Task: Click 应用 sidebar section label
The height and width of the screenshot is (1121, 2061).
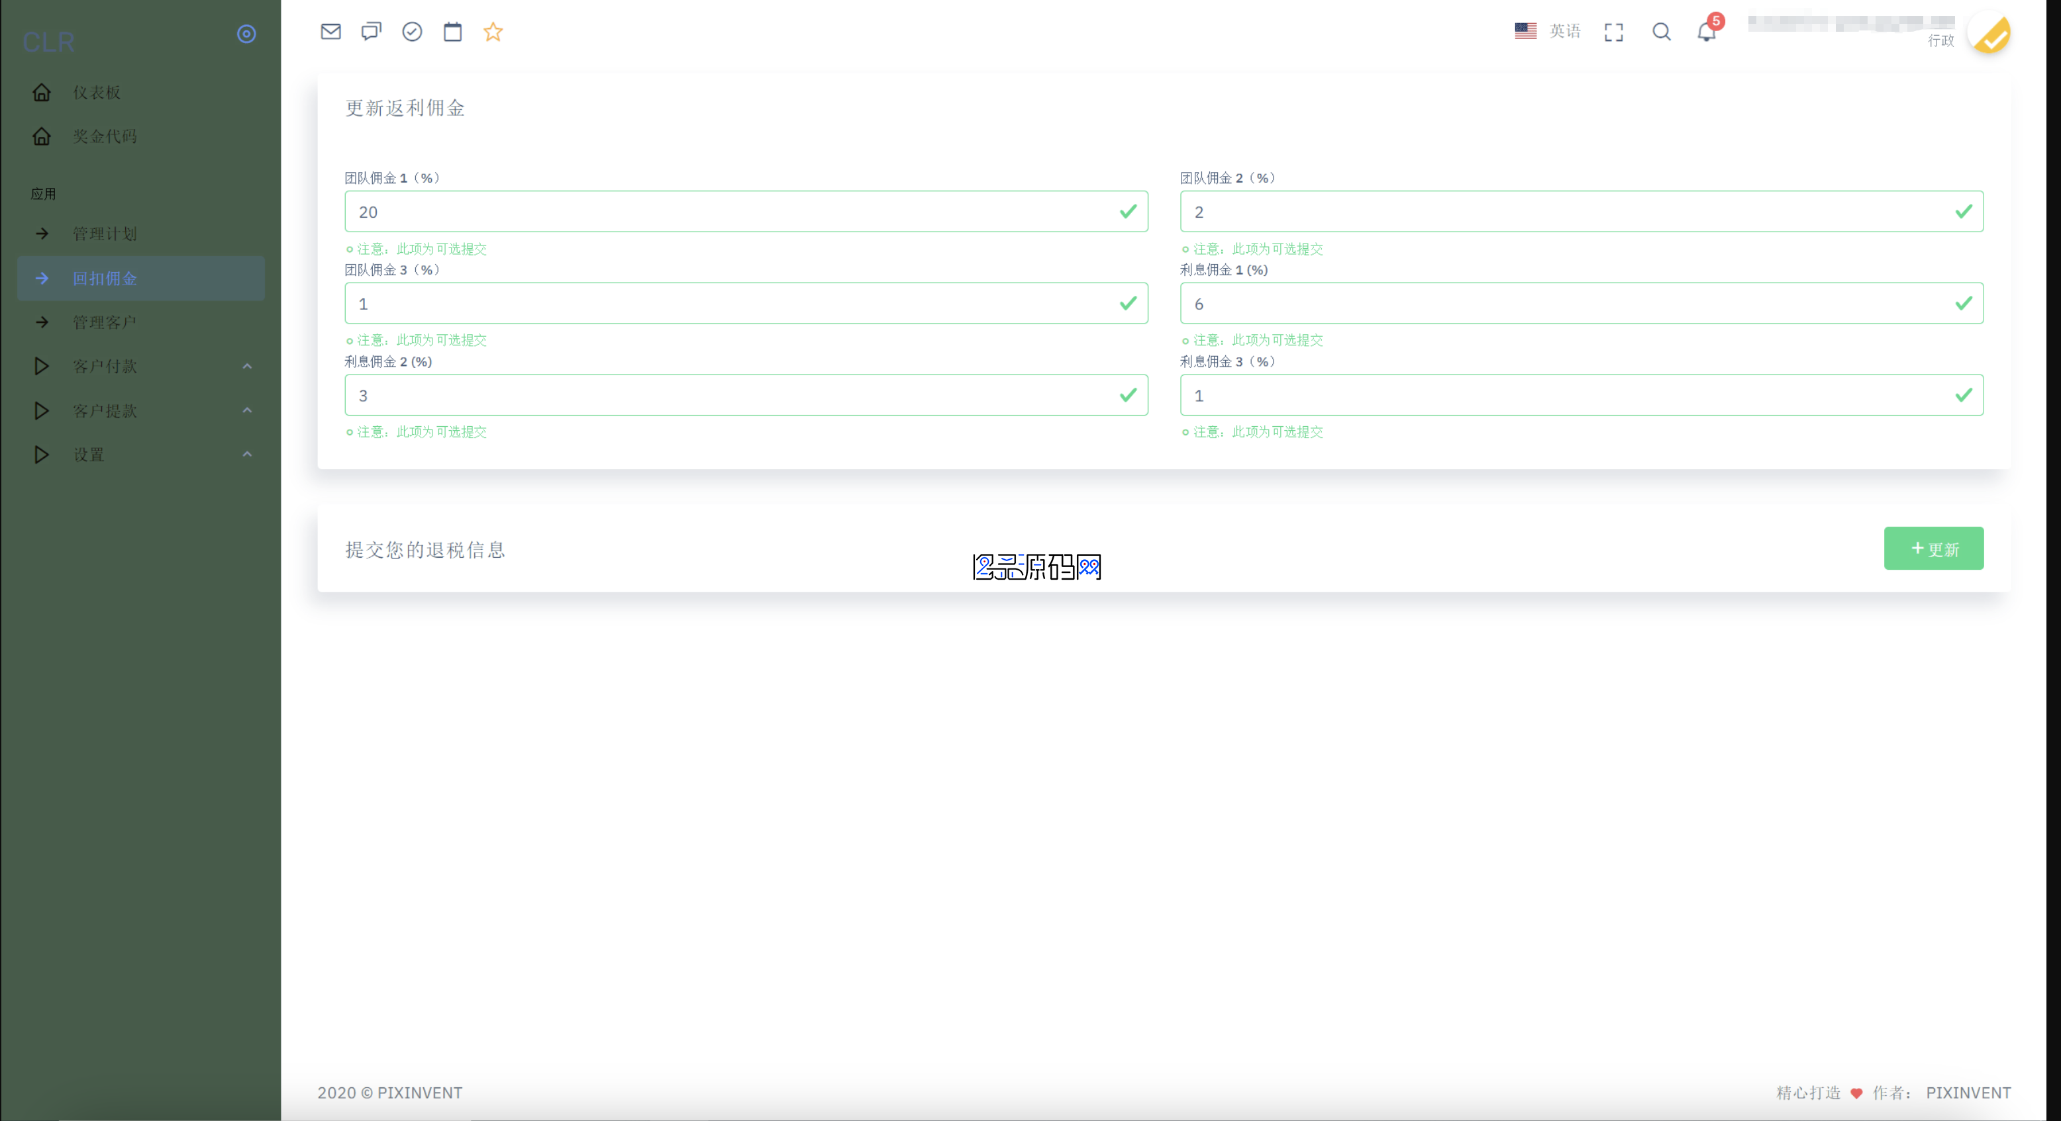Action: coord(43,193)
